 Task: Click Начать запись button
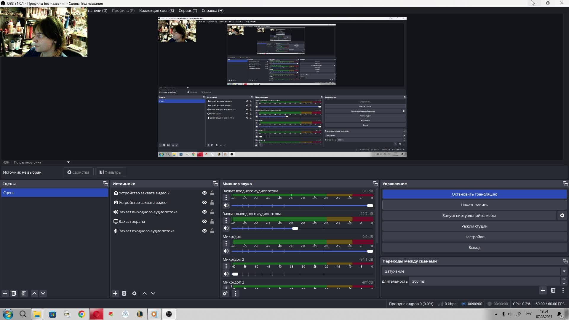click(x=474, y=205)
